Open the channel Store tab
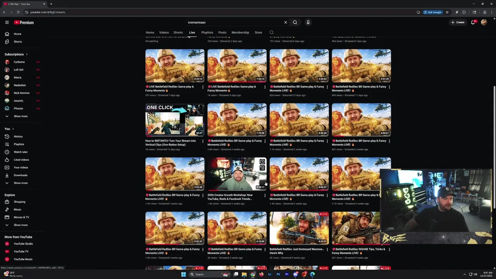This screenshot has height=279, width=496. [258, 33]
